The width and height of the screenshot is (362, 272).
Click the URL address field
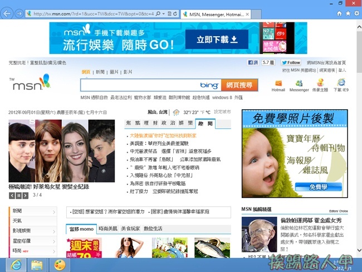click(94, 14)
